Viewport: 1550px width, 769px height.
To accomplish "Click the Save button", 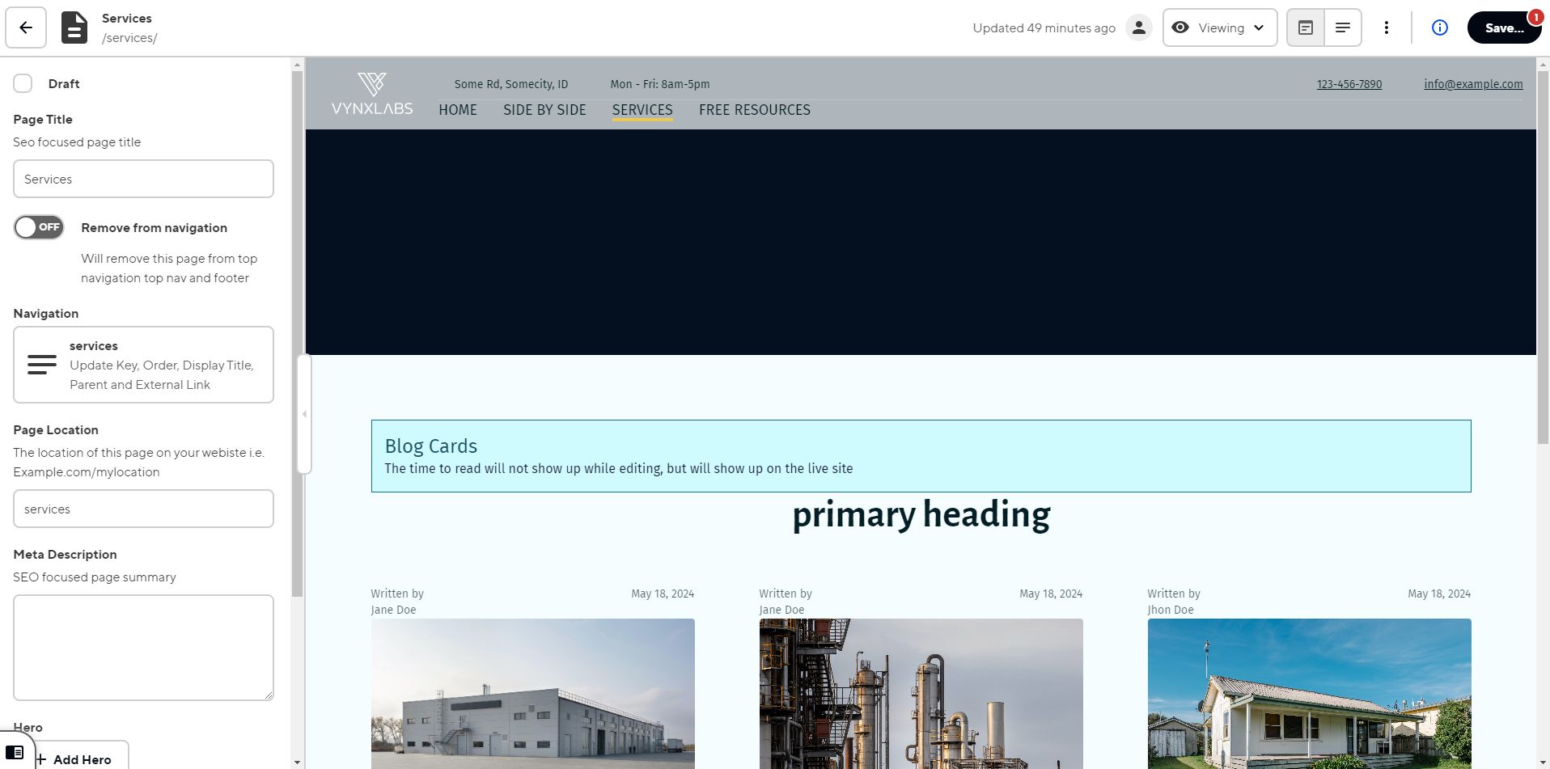I will (1503, 28).
